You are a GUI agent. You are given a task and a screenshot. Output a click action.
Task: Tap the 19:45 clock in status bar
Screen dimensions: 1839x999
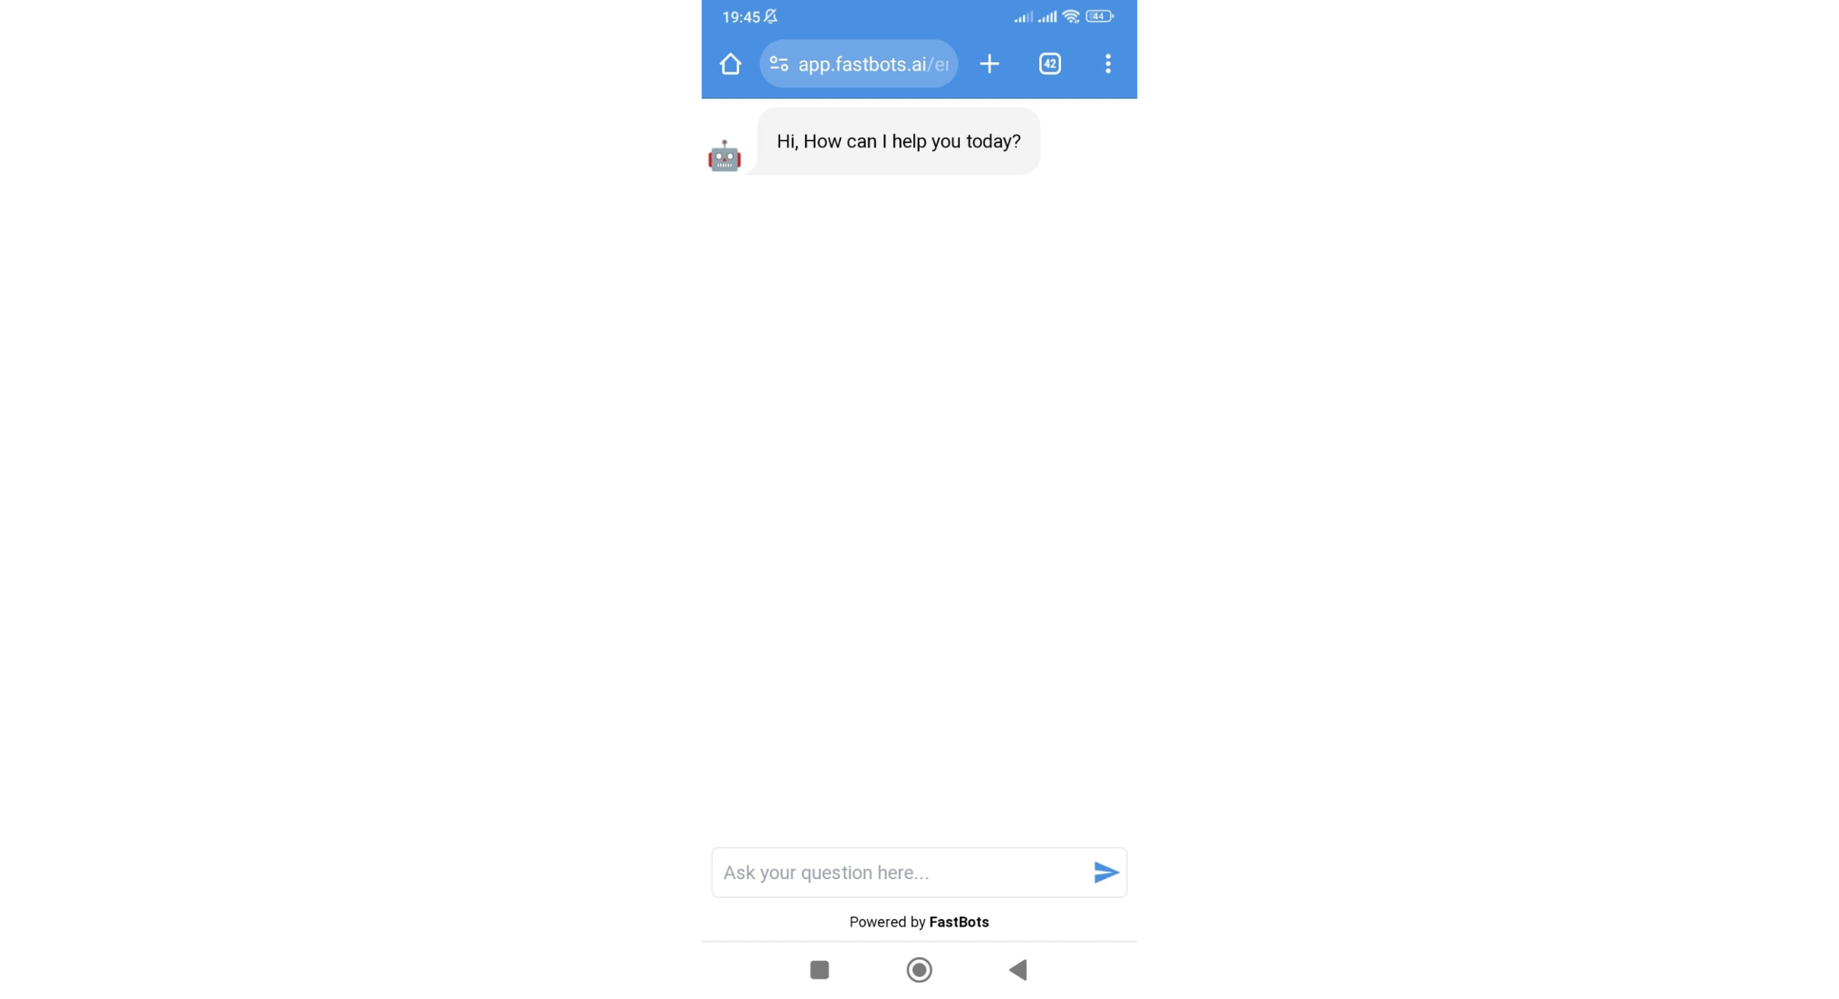tap(741, 17)
